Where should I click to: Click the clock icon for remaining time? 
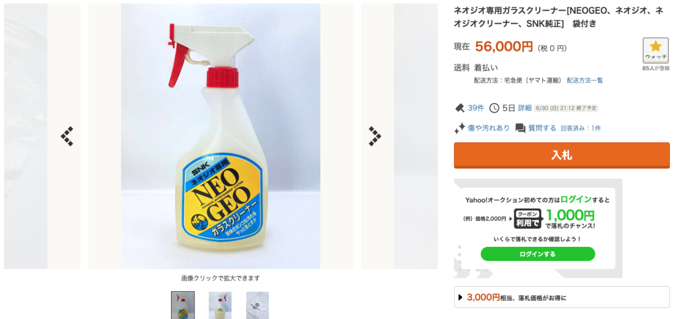494,108
